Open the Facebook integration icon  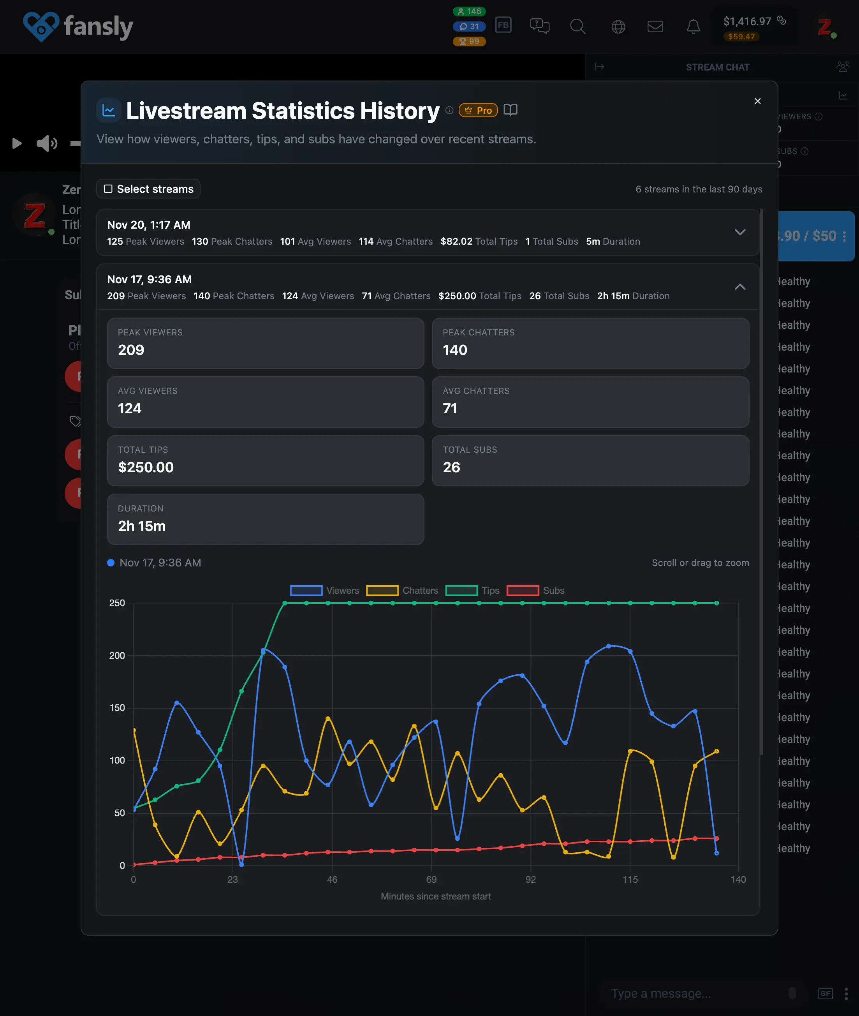tap(503, 26)
